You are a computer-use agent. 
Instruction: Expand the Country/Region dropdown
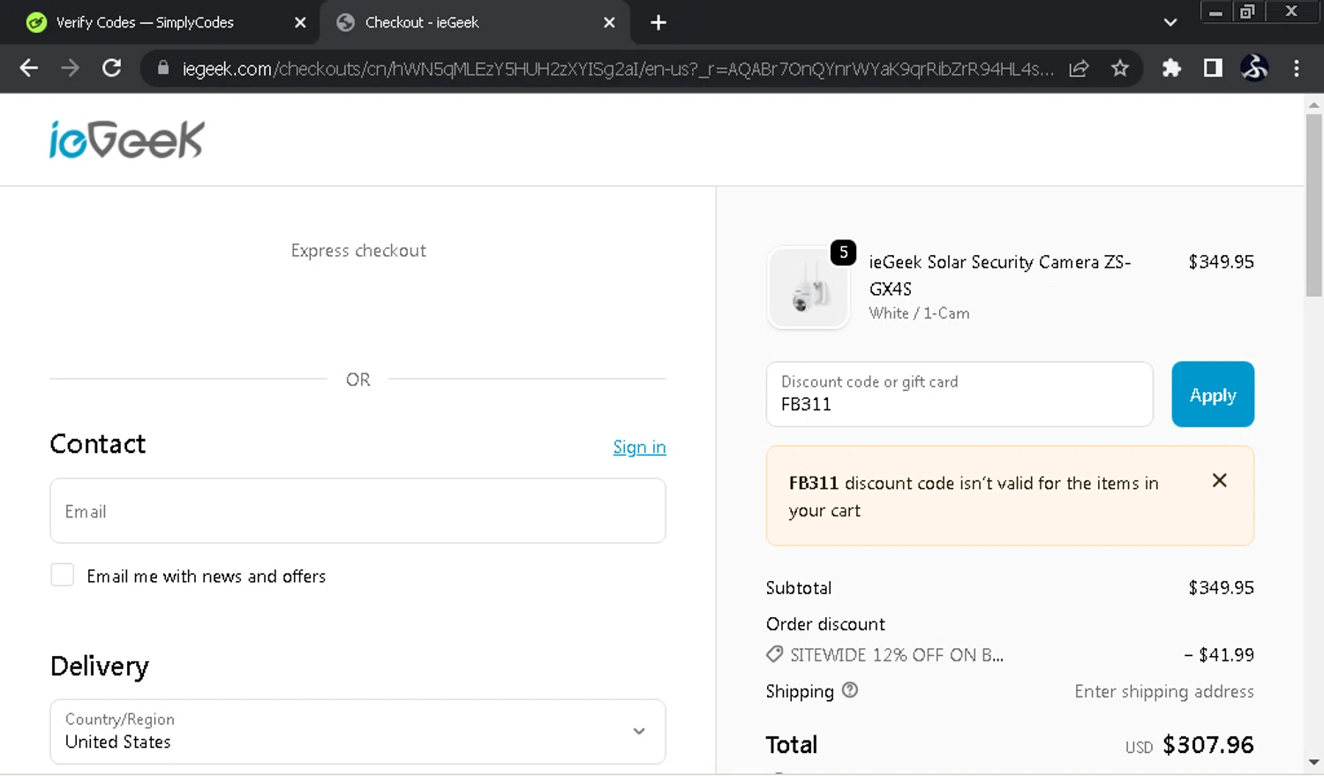tap(357, 732)
